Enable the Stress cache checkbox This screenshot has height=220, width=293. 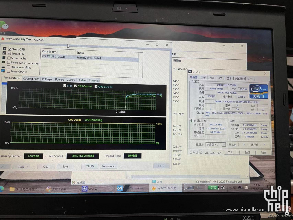point(9,58)
